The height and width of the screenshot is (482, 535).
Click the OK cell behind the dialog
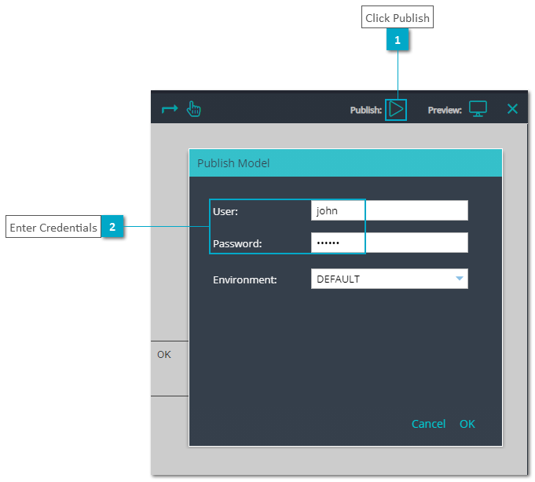[x=170, y=368]
